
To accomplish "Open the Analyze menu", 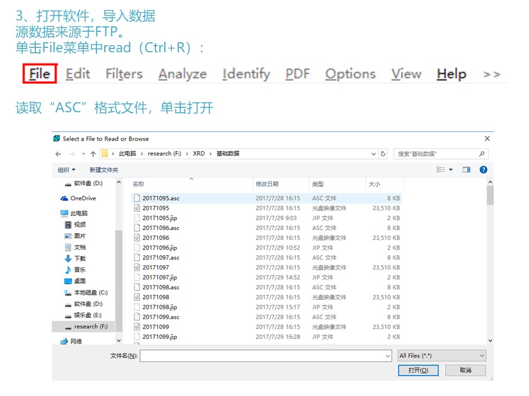I will [182, 74].
